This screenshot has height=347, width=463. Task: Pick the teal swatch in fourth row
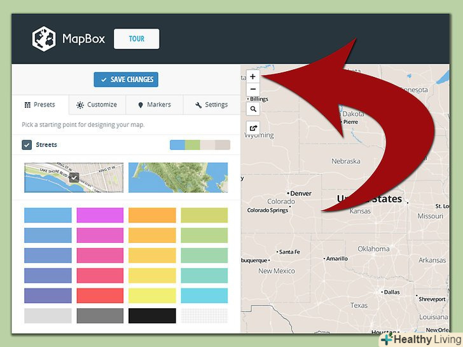[204, 275]
